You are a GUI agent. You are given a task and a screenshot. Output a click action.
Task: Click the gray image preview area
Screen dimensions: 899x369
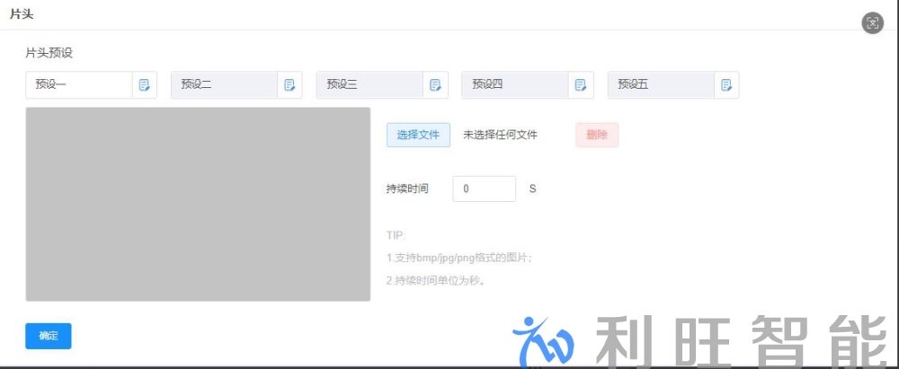click(198, 204)
